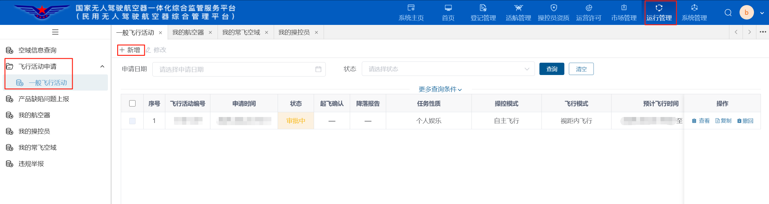Screen dimensions: 769x204
Task: Collapse the 飞行活动申请 sidebar group
Action: click(x=102, y=67)
